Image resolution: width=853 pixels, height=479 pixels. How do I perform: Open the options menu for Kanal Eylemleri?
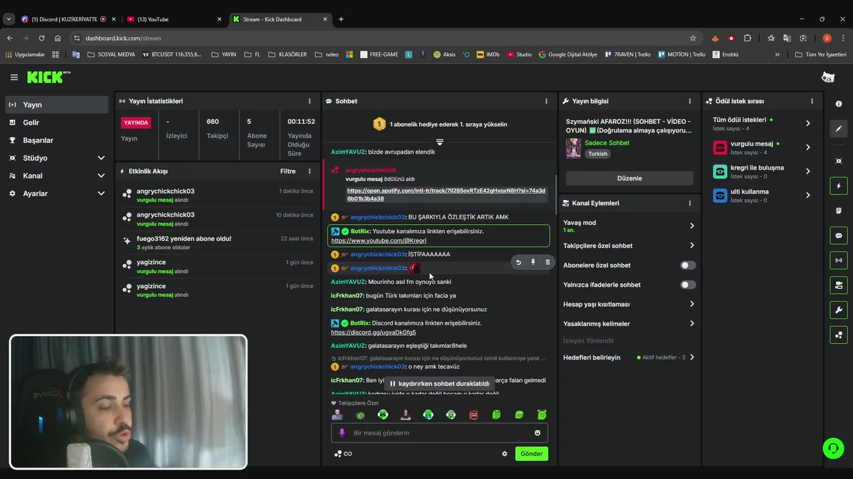tap(690, 203)
